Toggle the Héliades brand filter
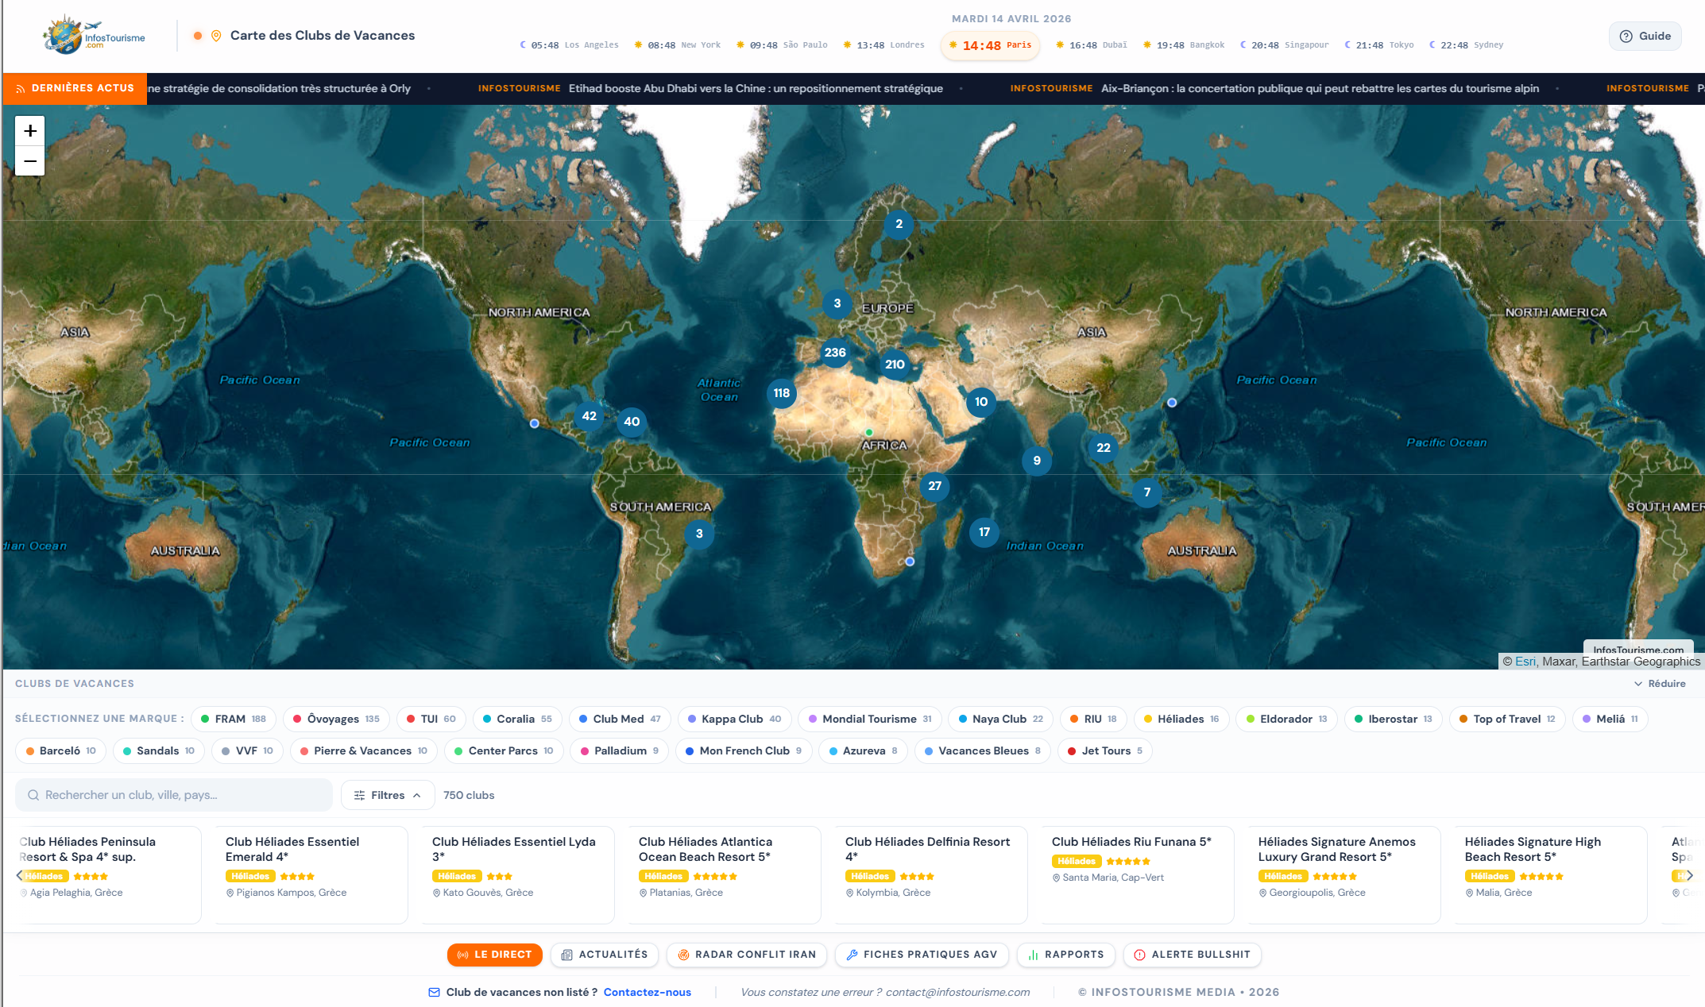 (x=1181, y=719)
